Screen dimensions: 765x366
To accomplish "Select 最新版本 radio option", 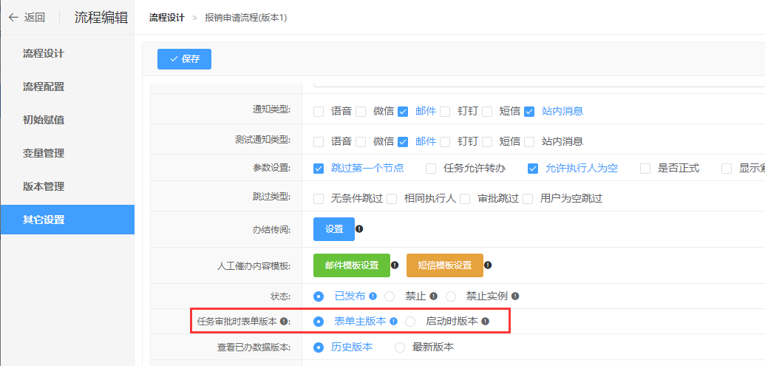I will 400,348.
